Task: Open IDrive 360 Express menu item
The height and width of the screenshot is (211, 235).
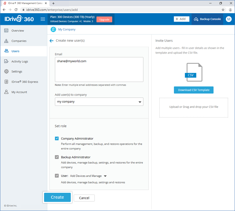Action: (23, 82)
